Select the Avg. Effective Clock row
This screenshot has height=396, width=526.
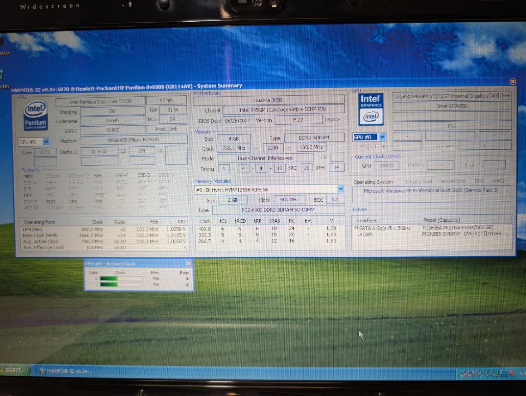point(104,248)
